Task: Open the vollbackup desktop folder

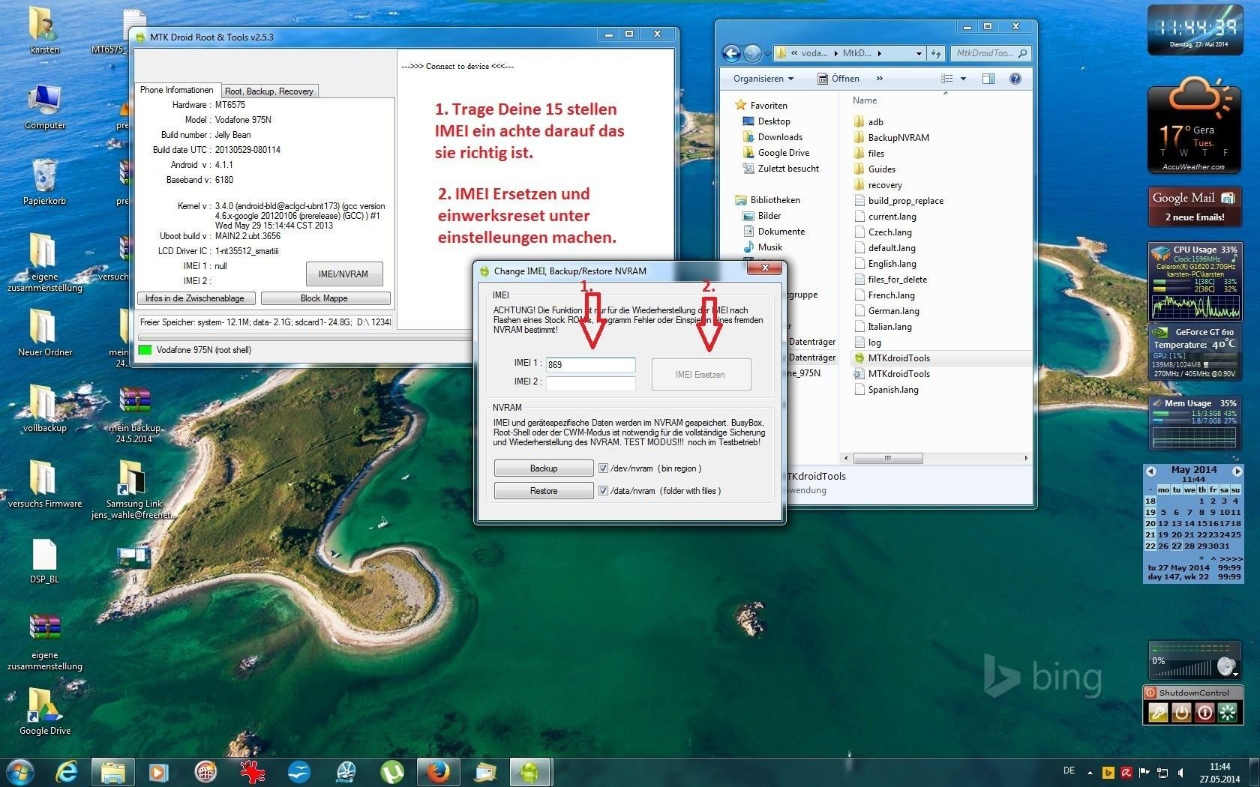Action: [x=44, y=410]
